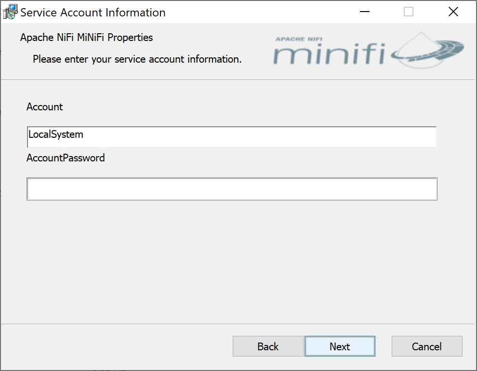This screenshot has height=371, width=477.
Task: Go Back to the previous installer step
Action: tap(268, 346)
